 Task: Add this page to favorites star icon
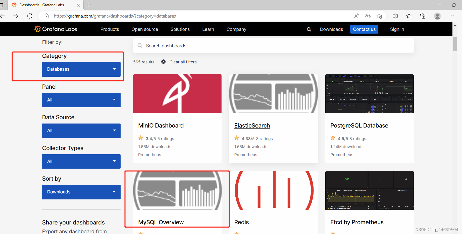click(379, 16)
